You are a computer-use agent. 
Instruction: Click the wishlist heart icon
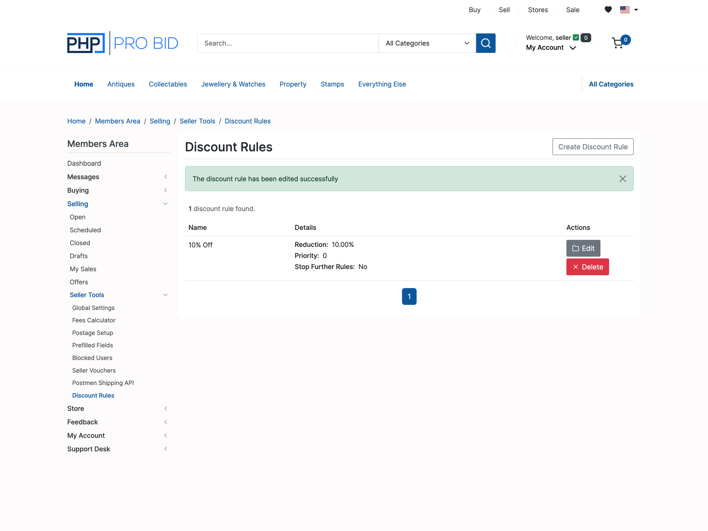(x=608, y=10)
